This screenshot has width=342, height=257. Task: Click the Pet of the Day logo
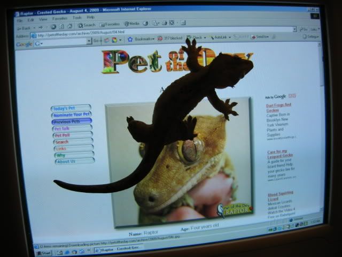177,61
